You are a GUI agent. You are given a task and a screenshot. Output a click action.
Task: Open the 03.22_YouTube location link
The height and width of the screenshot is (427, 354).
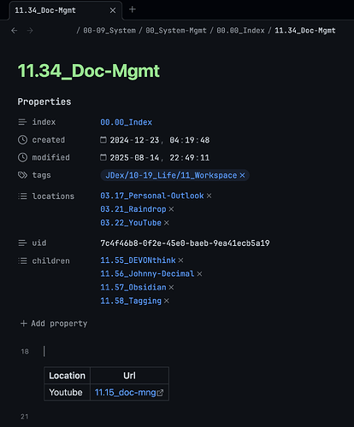[x=131, y=223]
